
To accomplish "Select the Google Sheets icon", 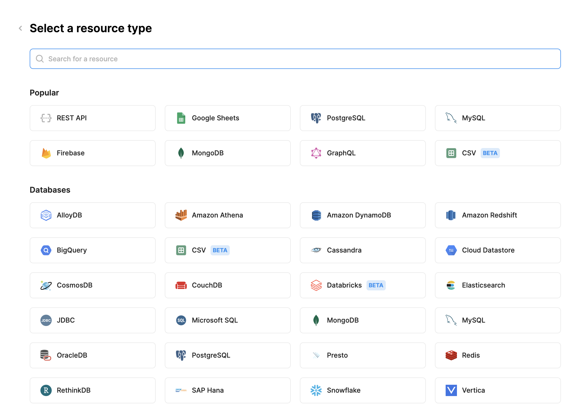I will tap(181, 118).
